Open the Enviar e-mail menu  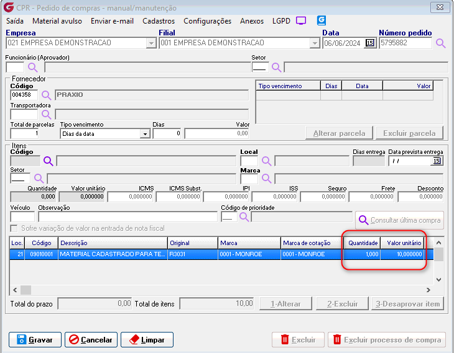(x=112, y=21)
